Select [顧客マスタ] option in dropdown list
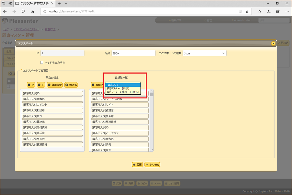Viewport: 292px width, 195px height. point(123,85)
